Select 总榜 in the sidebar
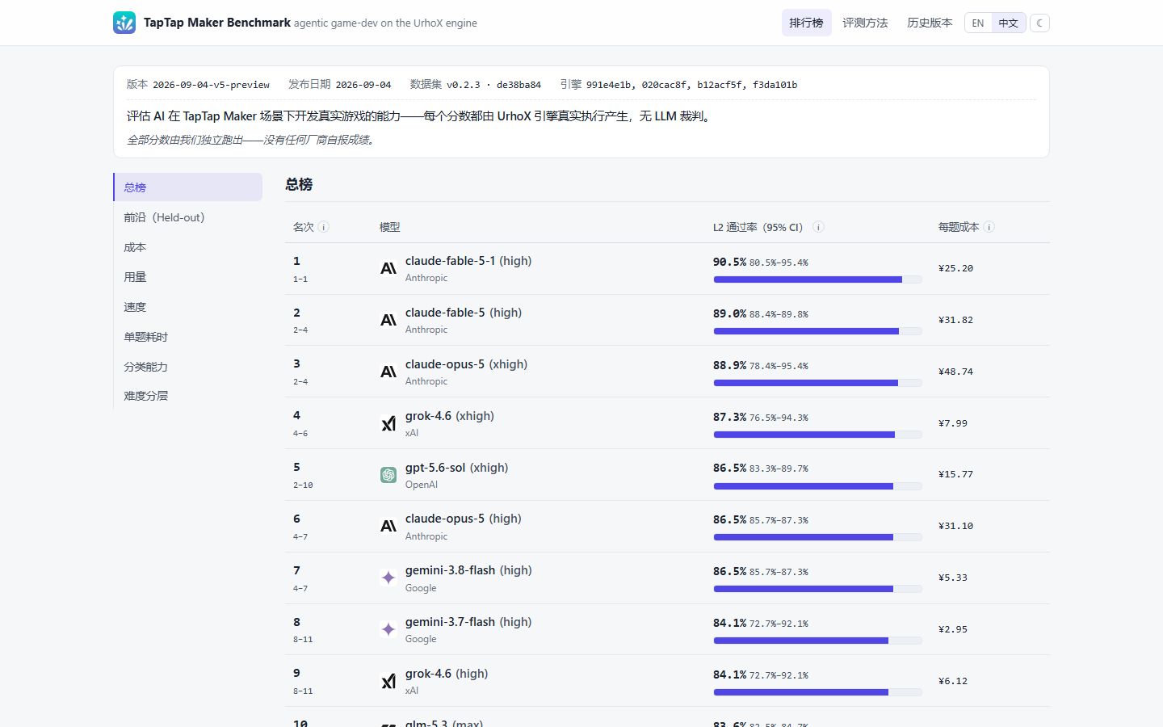This screenshot has height=727, width=1163. coord(187,187)
